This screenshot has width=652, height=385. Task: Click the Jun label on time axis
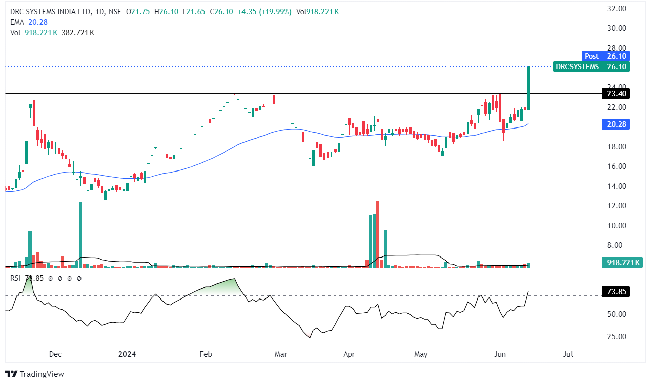click(500, 354)
